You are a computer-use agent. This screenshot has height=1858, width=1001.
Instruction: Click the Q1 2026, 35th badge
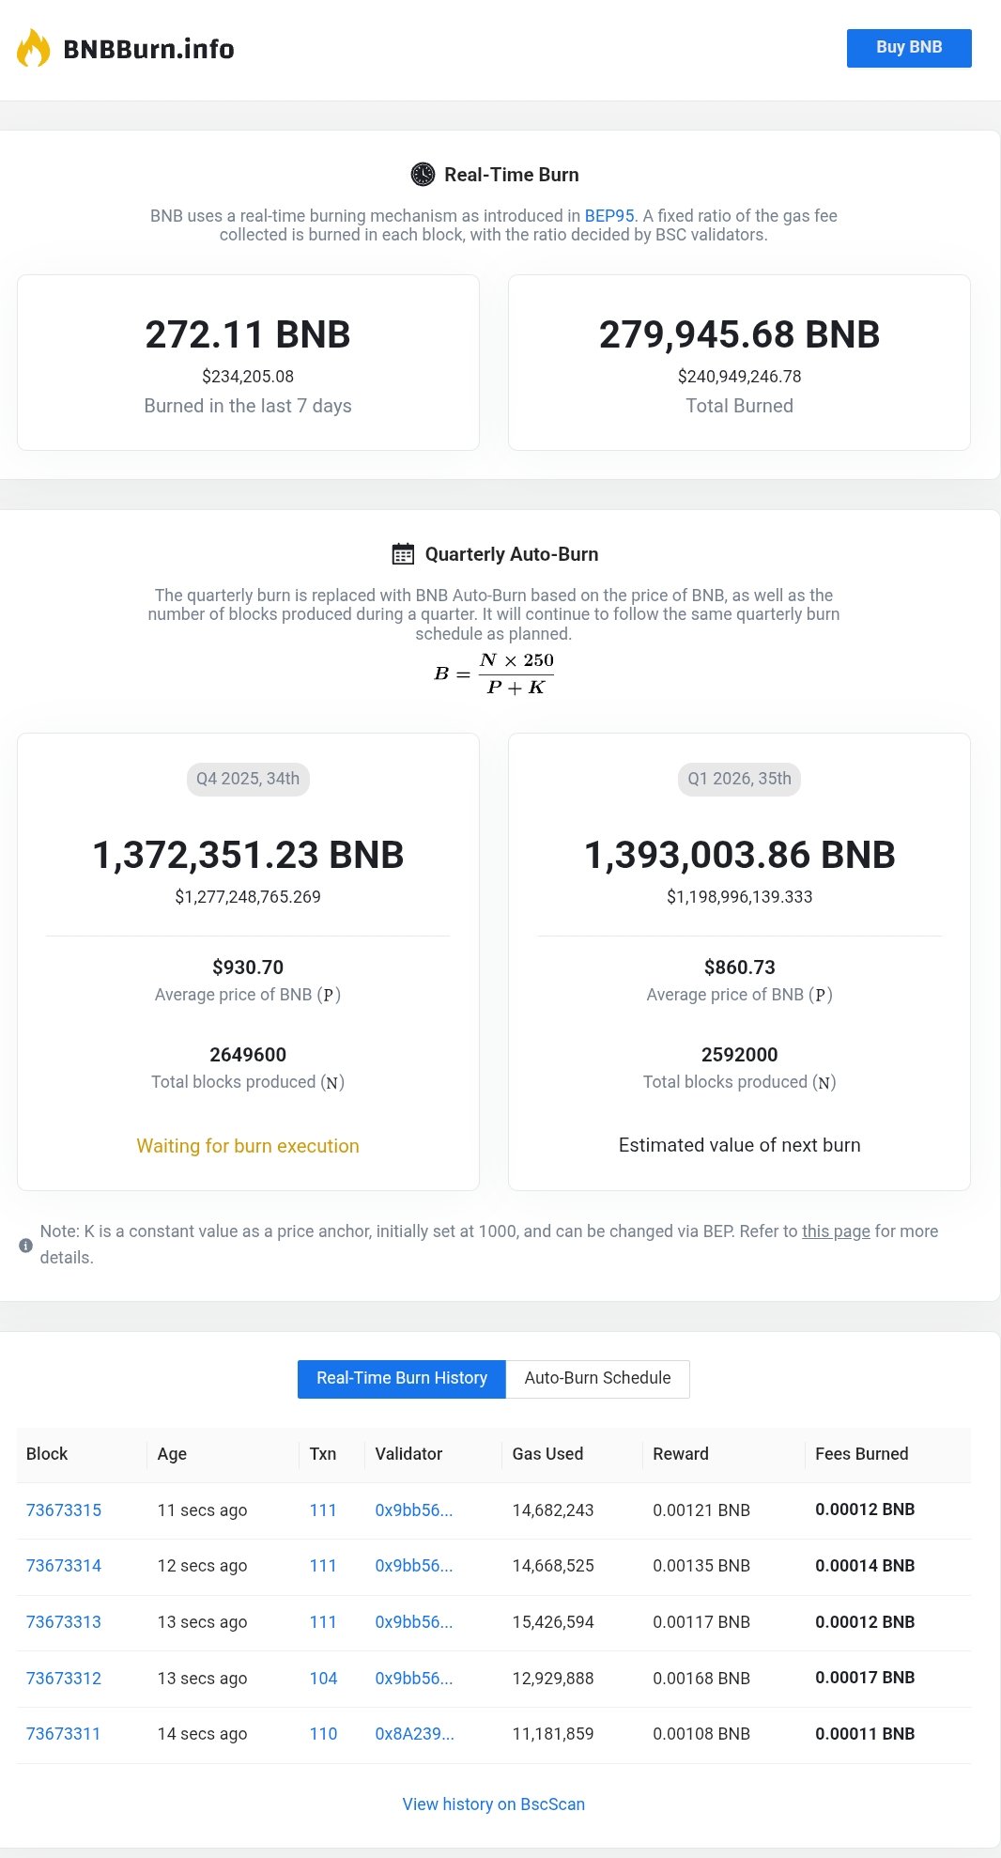click(x=739, y=779)
